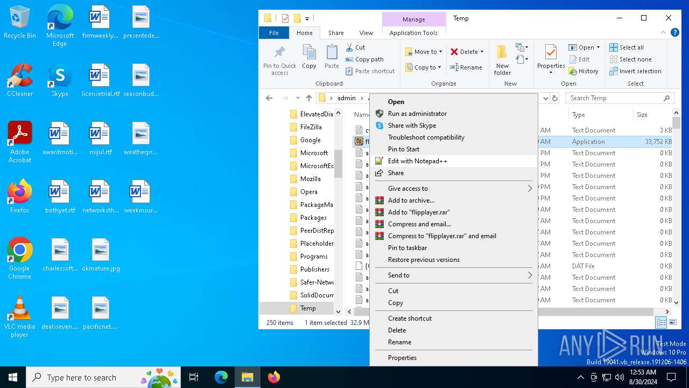Select okmature.jpg desktop file
This screenshot has width=689, height=388.
100,255
